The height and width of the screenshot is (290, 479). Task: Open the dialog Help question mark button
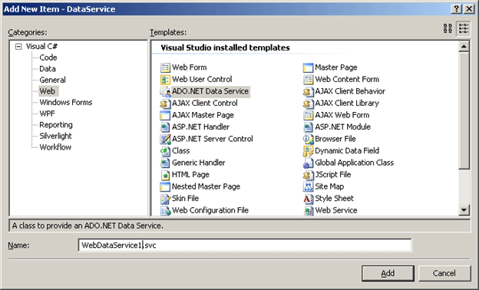pos(456,9)
